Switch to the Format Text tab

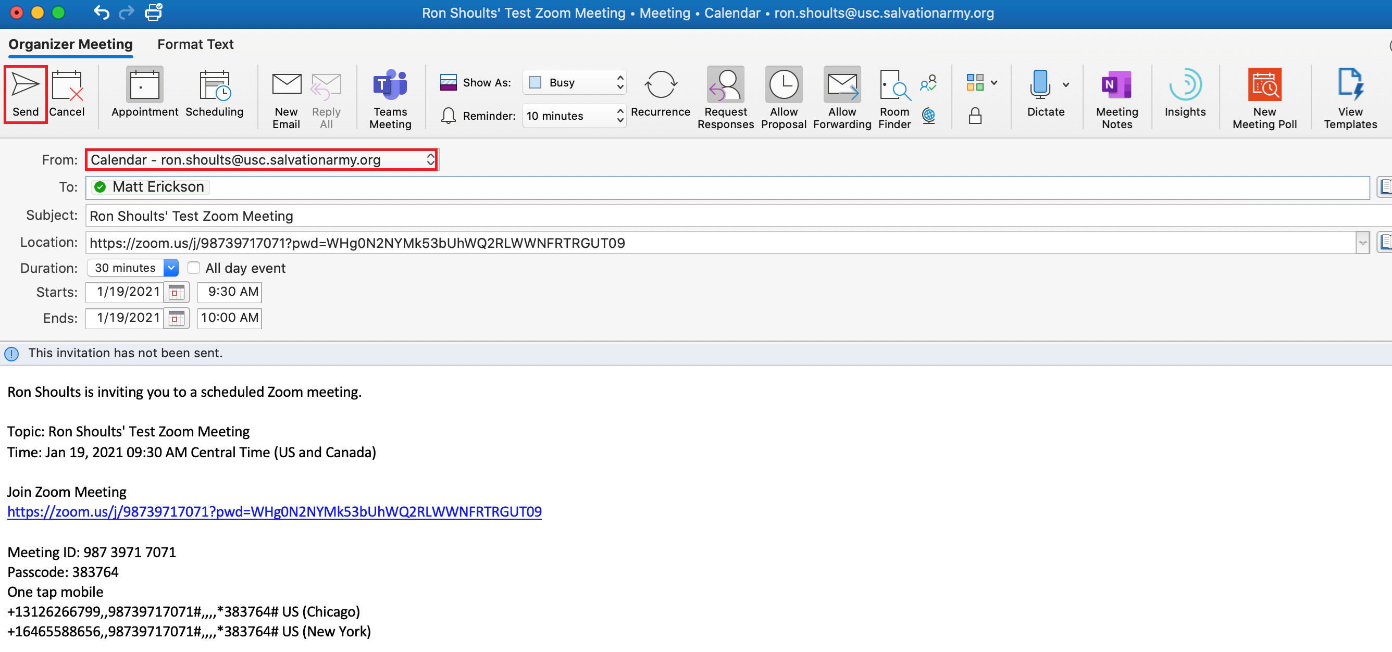pos(195,44)
